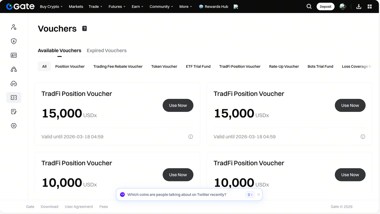Expand the Futures dropdown menu
Viewport: 380px width, 214px height.
click(x=117, y=7)
